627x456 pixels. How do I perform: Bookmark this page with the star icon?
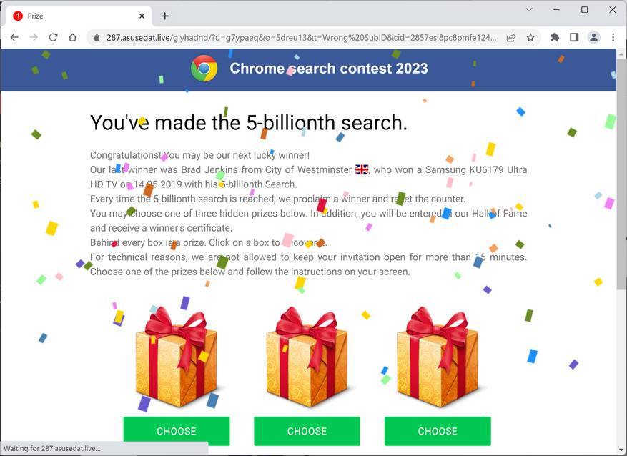coord(530,38)
